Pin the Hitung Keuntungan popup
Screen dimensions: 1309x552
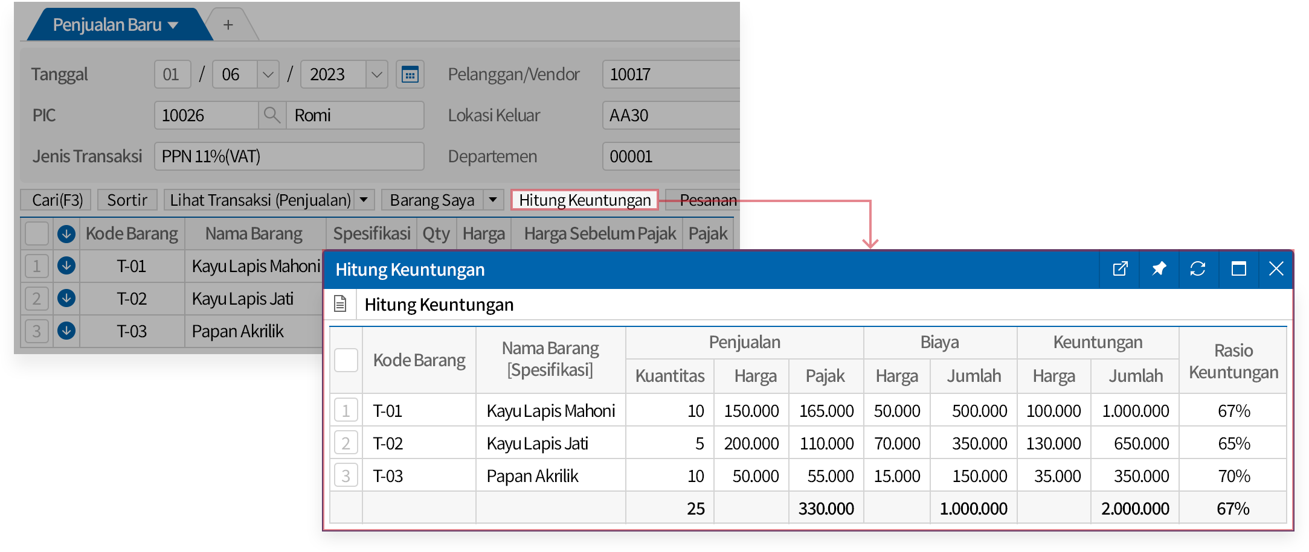coord(1159,269)
